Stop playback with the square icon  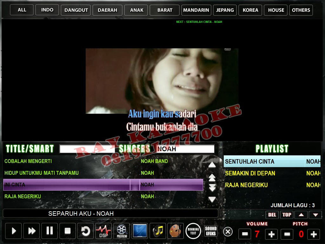point(68,231)
